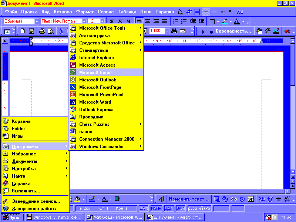Click the Безопасность button
This screenshot has height=222, width=296.
[233, 31]
